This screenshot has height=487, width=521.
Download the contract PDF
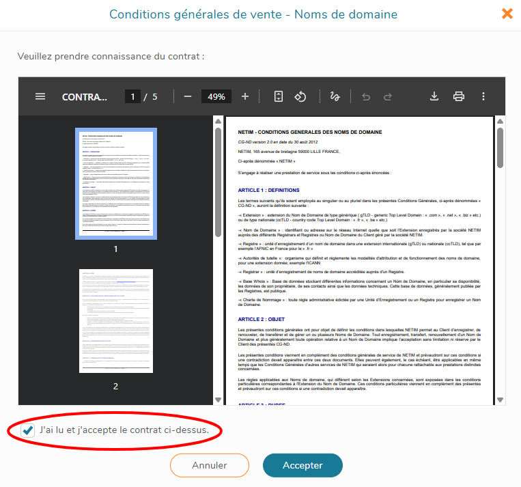point(434,96)
